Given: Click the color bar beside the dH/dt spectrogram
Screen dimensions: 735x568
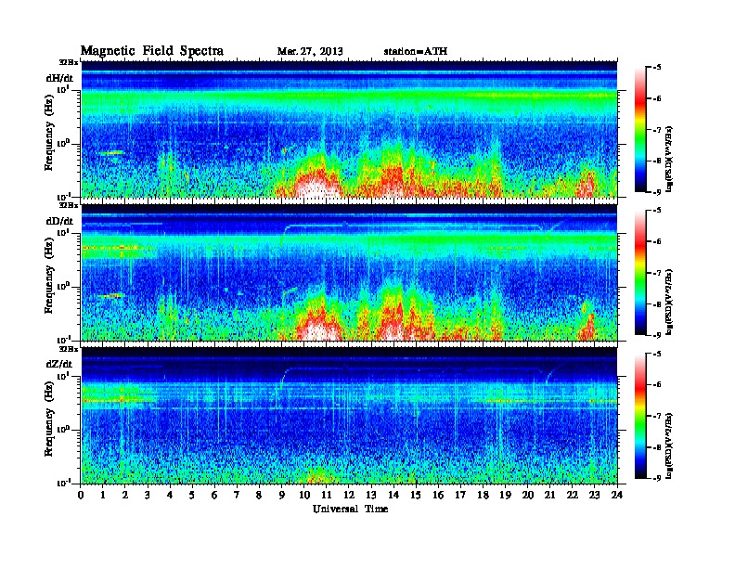Looking at the screenshot, I should click(640, 129).
